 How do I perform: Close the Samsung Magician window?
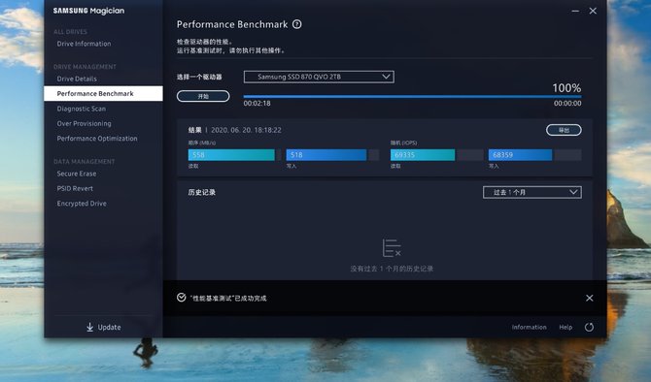coord(593,12)
